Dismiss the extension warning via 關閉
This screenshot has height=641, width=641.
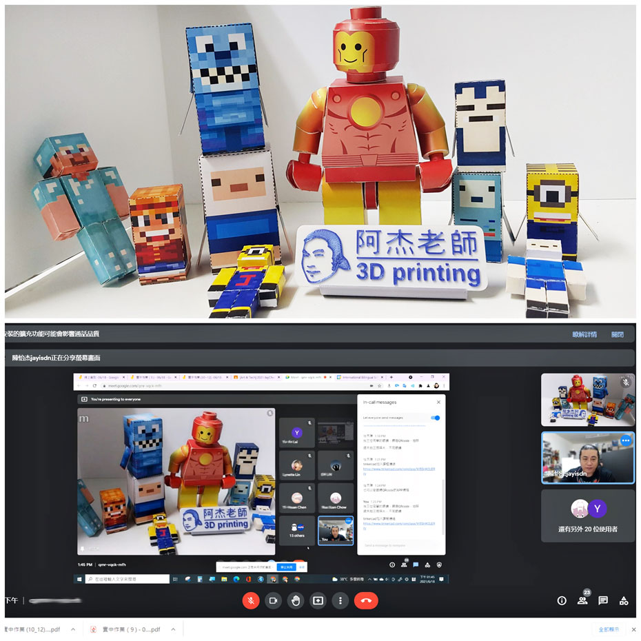pyautogui.click(x=618, y=334)
